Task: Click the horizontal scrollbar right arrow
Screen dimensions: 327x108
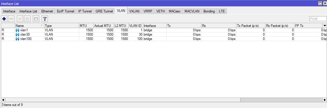Action: pos(325,100)
